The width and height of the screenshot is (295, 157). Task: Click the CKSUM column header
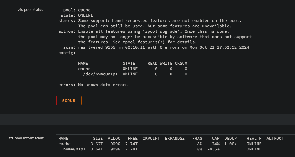[x=181, y=64]
